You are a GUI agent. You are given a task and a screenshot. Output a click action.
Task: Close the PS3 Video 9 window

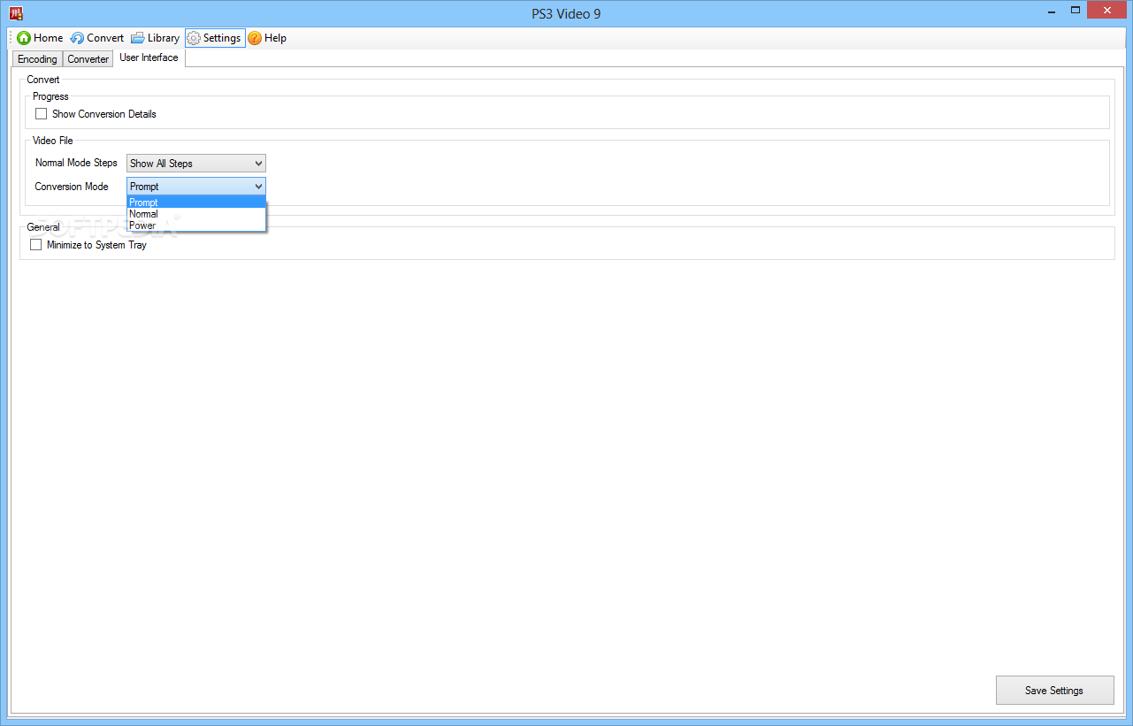point(1108,11)
